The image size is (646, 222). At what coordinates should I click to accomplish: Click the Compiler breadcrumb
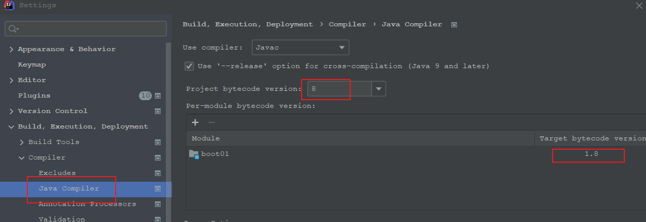click(348, 24)
